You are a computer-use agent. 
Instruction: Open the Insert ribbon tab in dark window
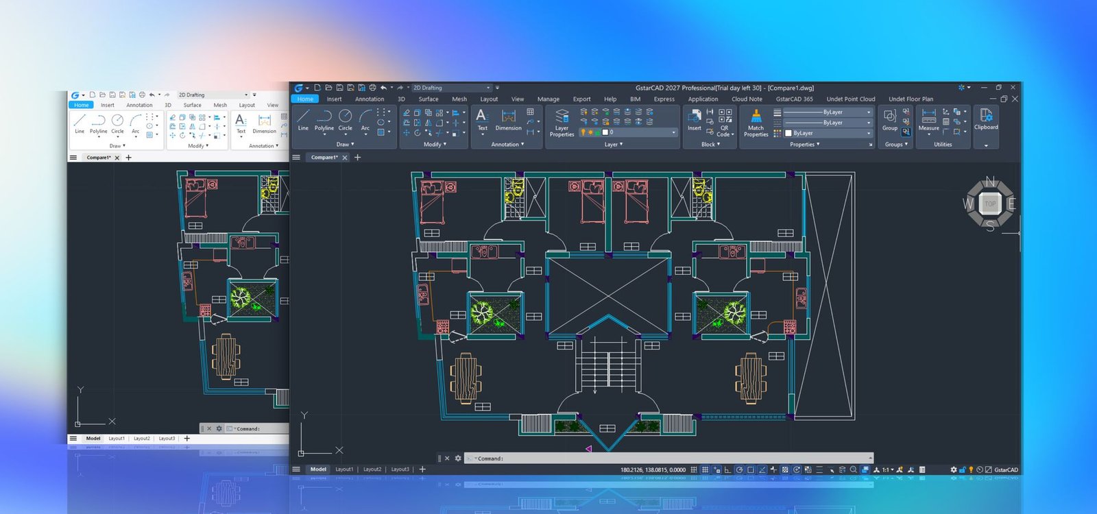[x=334, y=99]
